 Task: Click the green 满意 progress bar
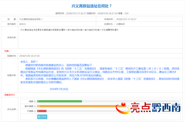point(60,101)
